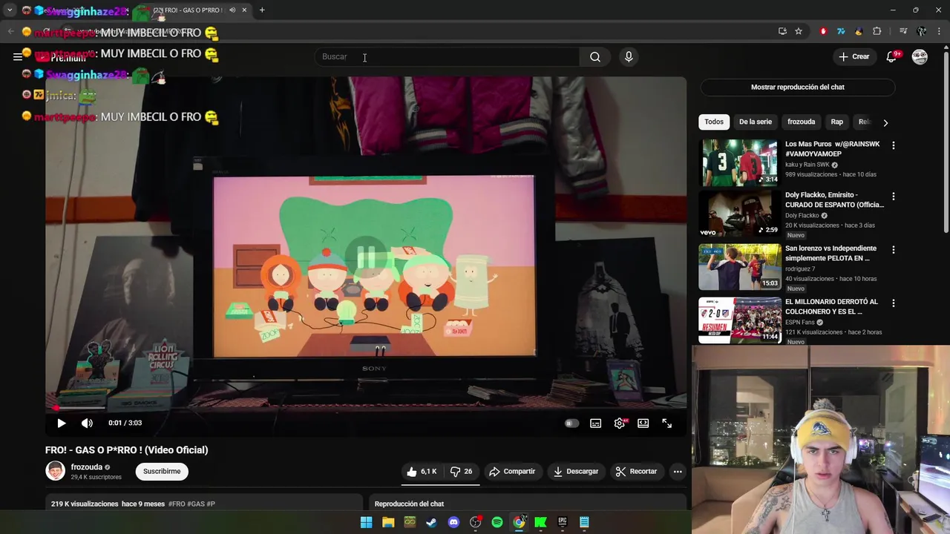Open Discord from the taskbar
The height and width of the screenshot is (534, 950).
point(453,522)
